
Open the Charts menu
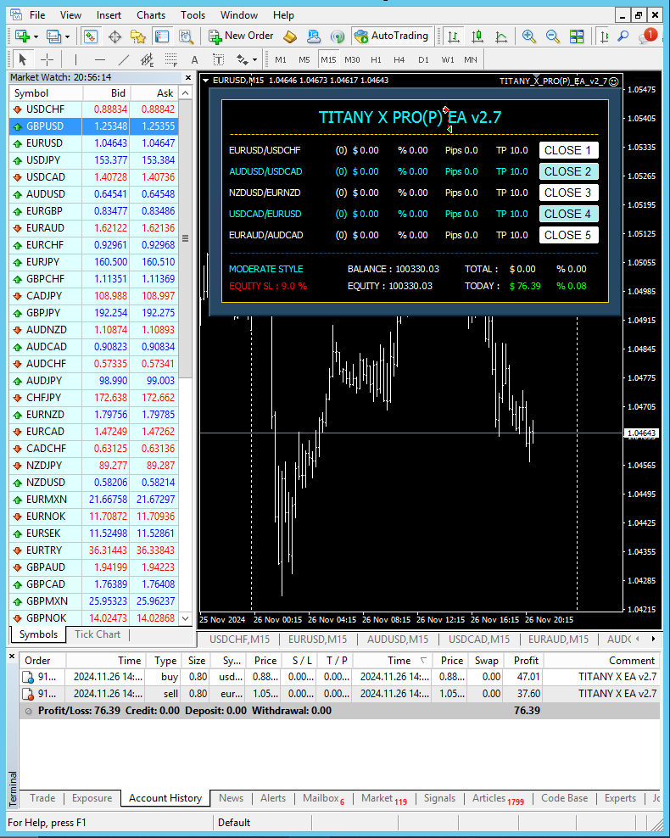151,14
